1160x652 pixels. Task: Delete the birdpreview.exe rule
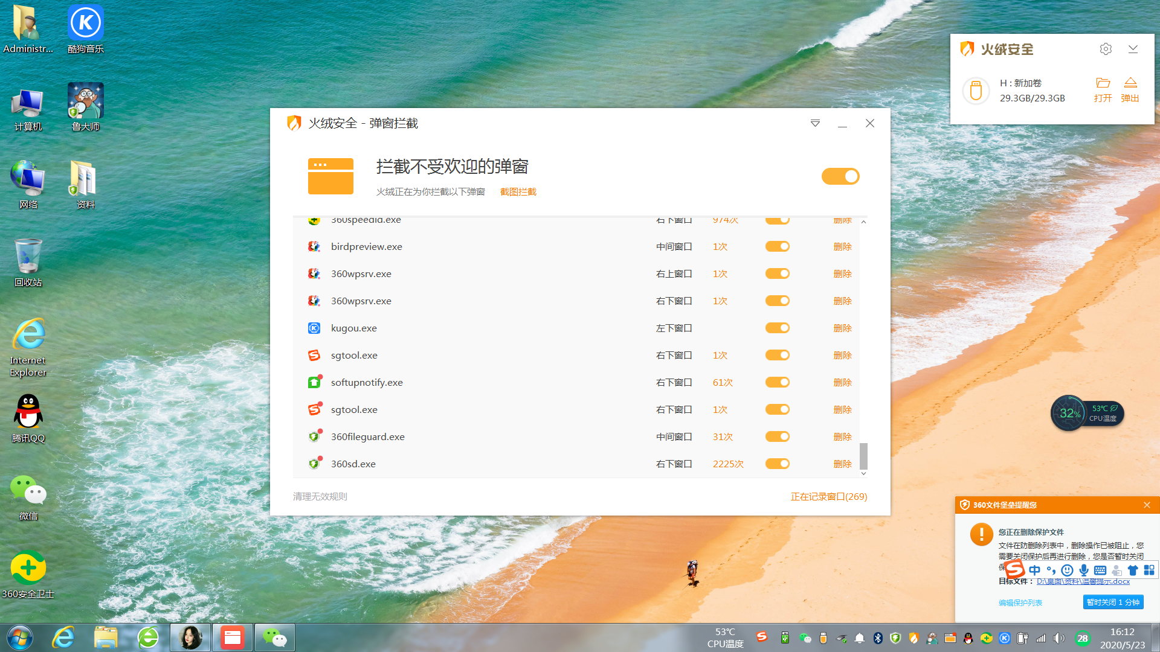pyautogui.click(x=842, y=246)
